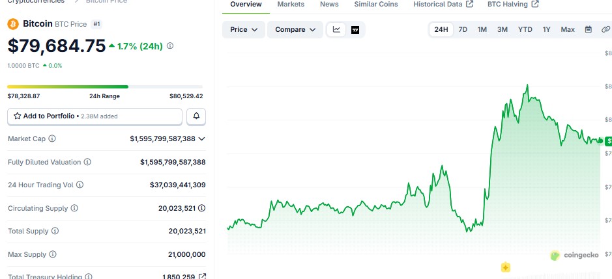This screenshot has height=279, width=612.
Task: Click the Fully Diluted Valuation info icon
Action: [87, 162]
